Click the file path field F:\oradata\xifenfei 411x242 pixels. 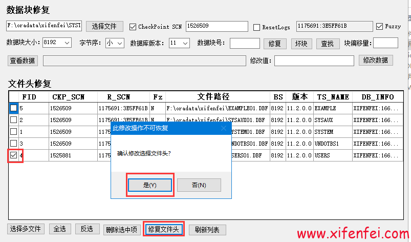click(x=44, y=26)
